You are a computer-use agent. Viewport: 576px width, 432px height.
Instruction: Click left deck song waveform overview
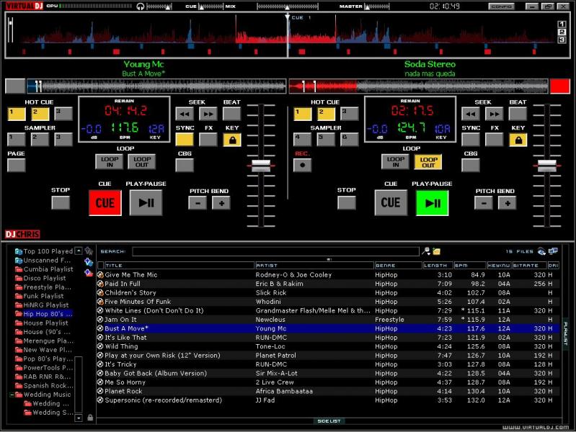pyautogui.click(x=156, y=86)
